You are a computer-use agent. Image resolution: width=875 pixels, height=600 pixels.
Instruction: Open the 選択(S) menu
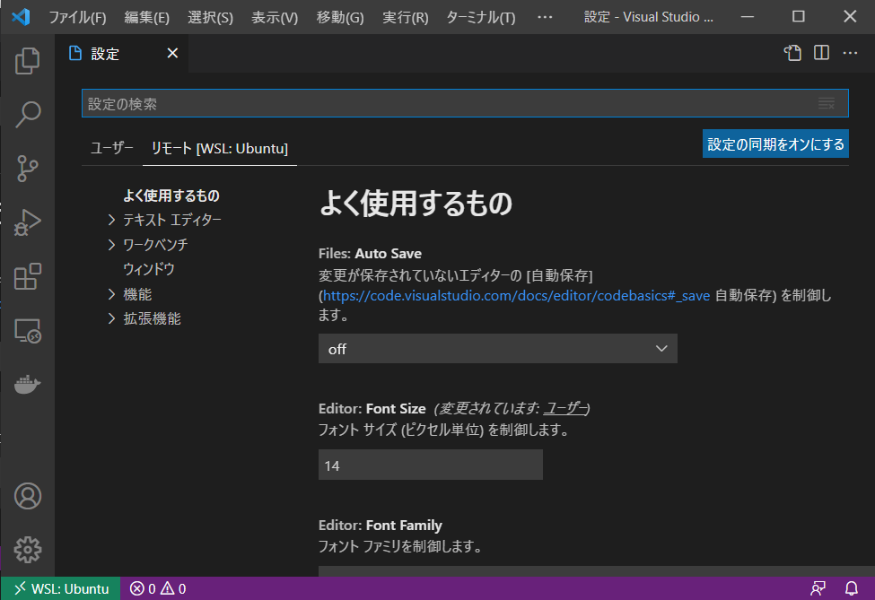210,17
